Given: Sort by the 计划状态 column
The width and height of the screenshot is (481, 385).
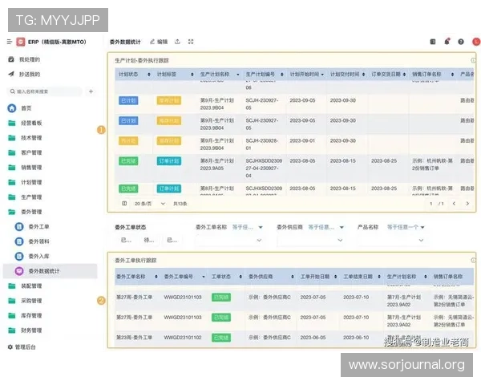Looking at the screenshot, I should pyautogui.click(x=149, y=75).
